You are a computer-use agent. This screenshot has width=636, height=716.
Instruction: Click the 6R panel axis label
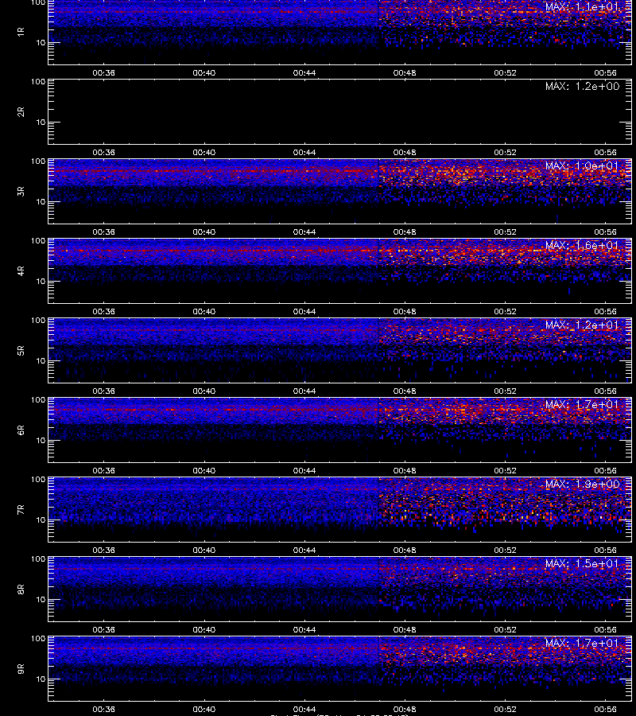point(21,430)
